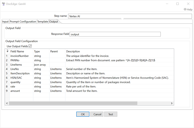Click the Step name text field
The image size is (194, 128).
click(x=130, y=16)
